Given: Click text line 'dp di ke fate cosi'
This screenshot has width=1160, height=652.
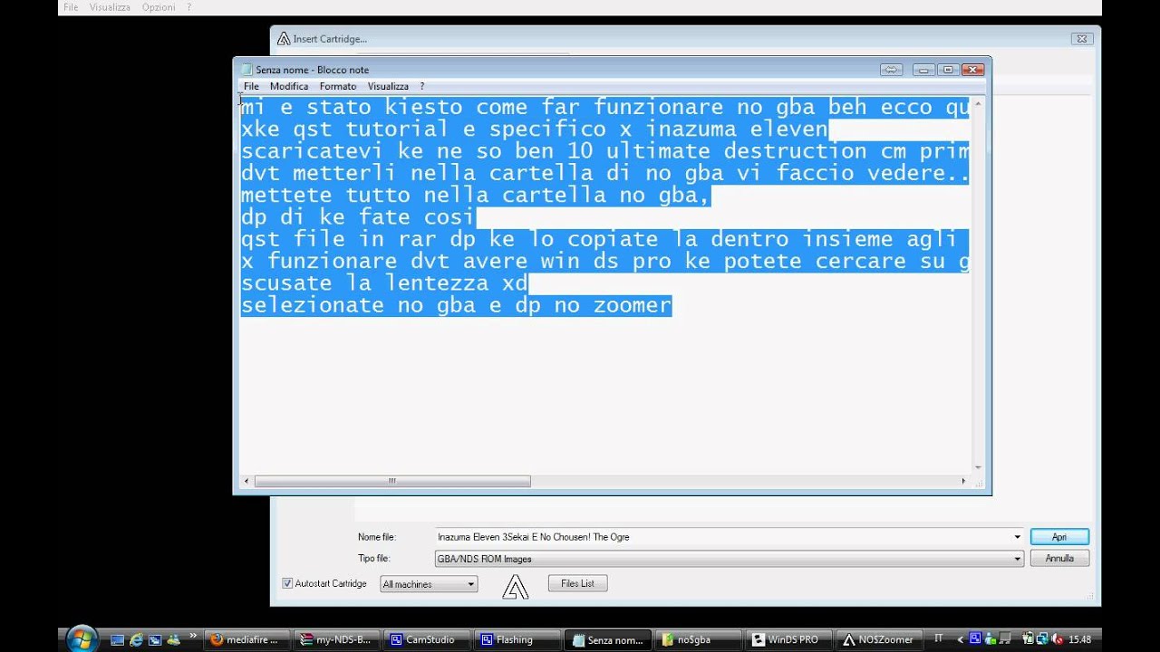Looking at the screenshot, I should [x=358, y=217].
